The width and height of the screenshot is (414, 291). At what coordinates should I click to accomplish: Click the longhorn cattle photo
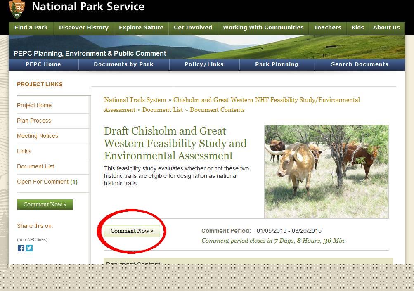326,172
